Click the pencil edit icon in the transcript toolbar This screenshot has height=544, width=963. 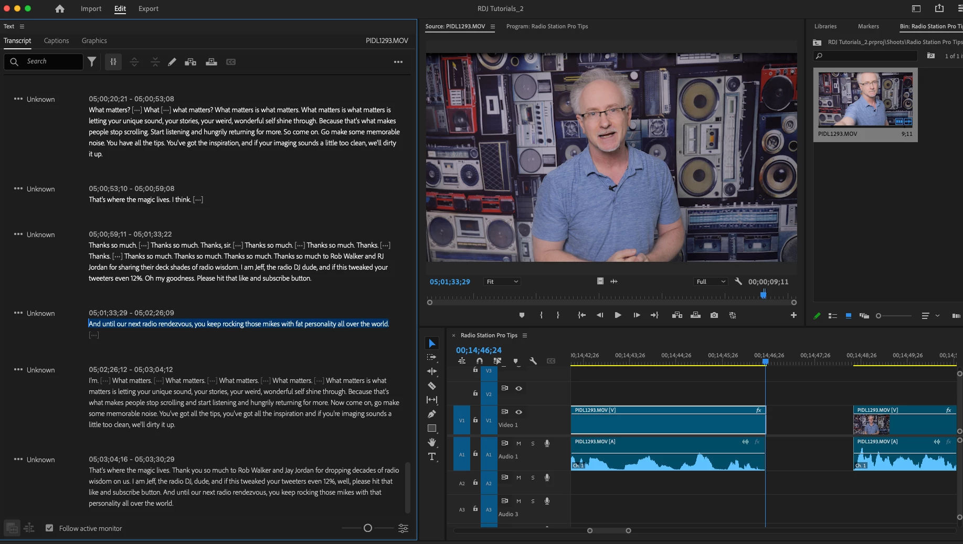pyautogui.click(x=172, y=62)
